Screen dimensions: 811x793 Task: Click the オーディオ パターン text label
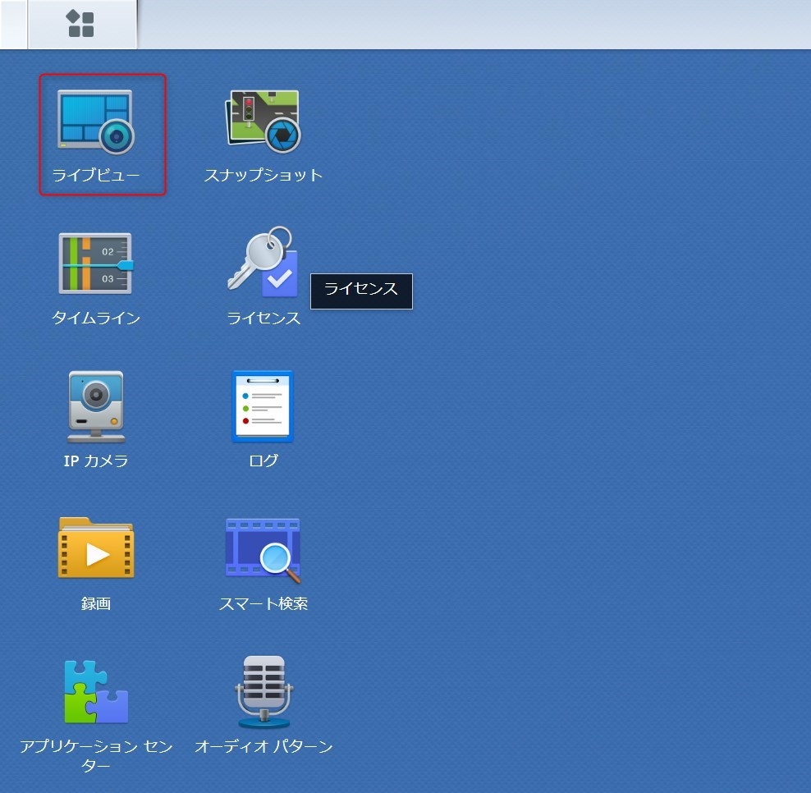[x=263, y=746]
